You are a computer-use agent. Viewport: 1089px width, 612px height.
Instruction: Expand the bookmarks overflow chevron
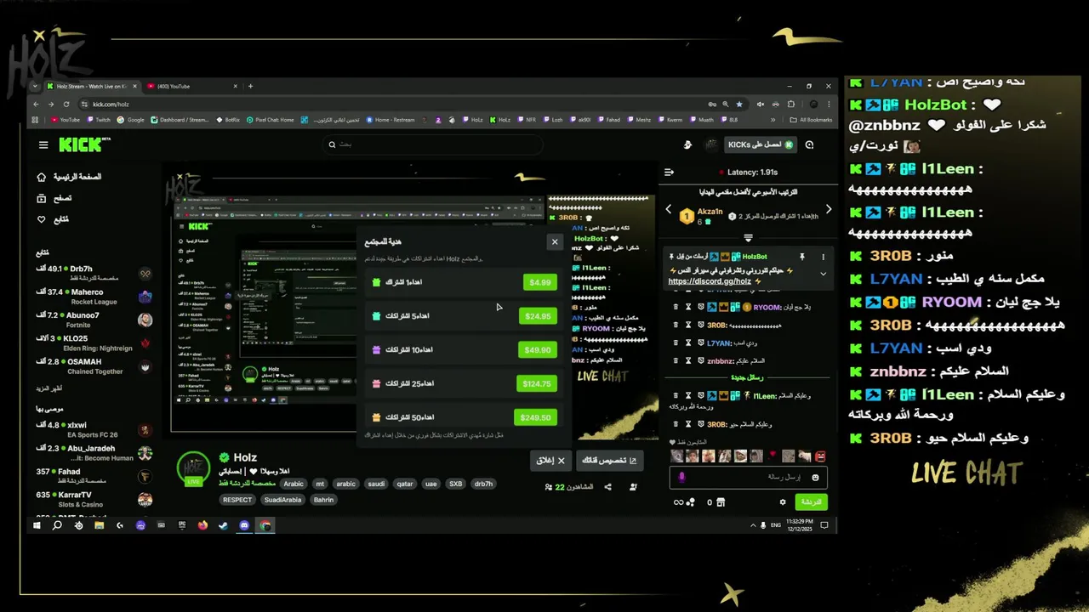pos(773,120)
